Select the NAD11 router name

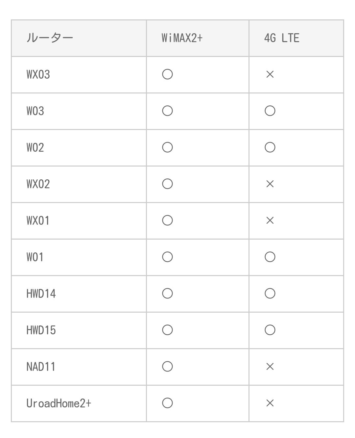coord(41,367)
